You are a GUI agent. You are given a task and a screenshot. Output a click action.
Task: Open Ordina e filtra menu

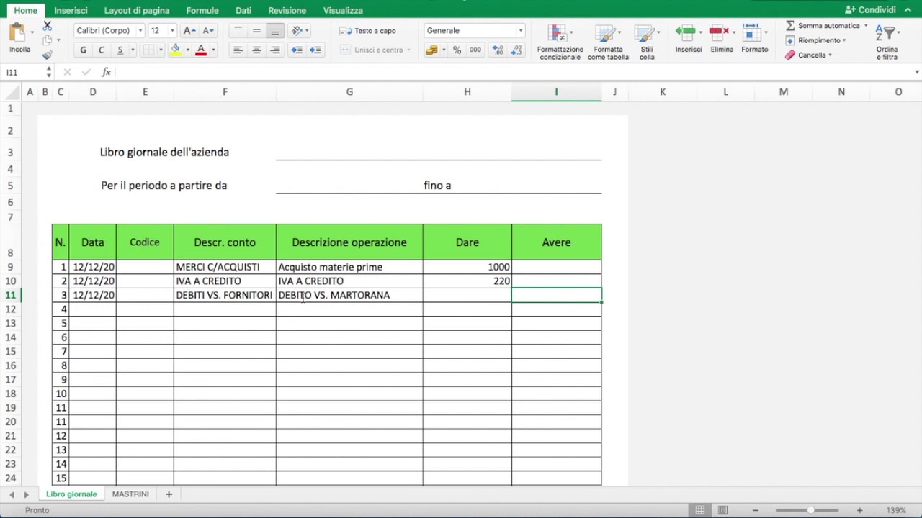click(x=887, y=42)
